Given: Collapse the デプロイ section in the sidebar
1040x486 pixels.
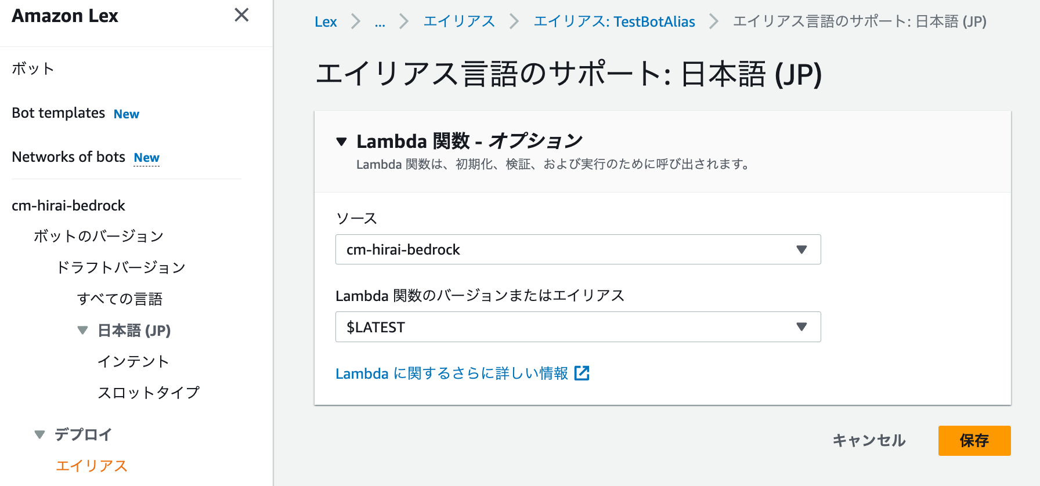Looking at the screenshot, I should click(x=39, y=433).
